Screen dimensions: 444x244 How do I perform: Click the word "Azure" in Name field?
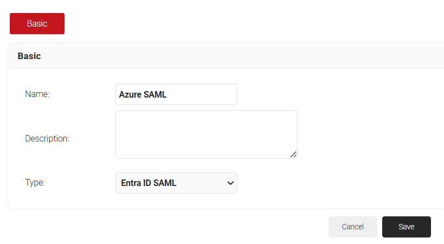(x=130, y=94)
